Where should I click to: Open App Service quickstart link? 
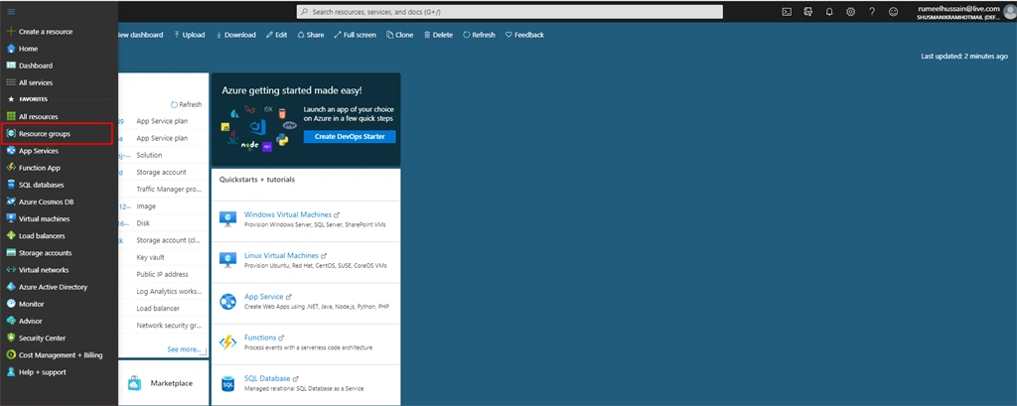point(264,297)
